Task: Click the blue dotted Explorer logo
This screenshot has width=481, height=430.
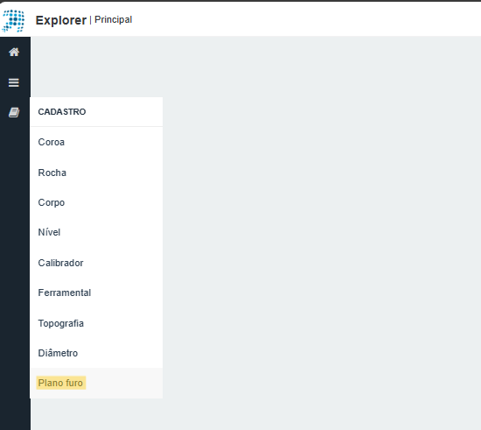Action: click(13, 20)
